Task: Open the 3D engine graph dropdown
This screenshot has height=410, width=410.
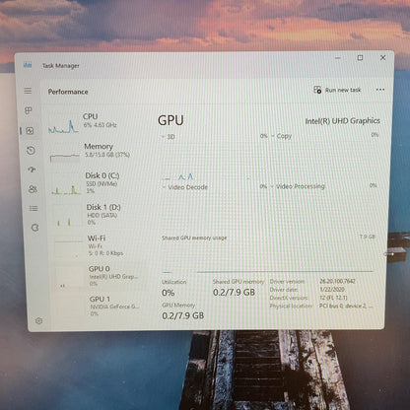Action: coord(169,137)
